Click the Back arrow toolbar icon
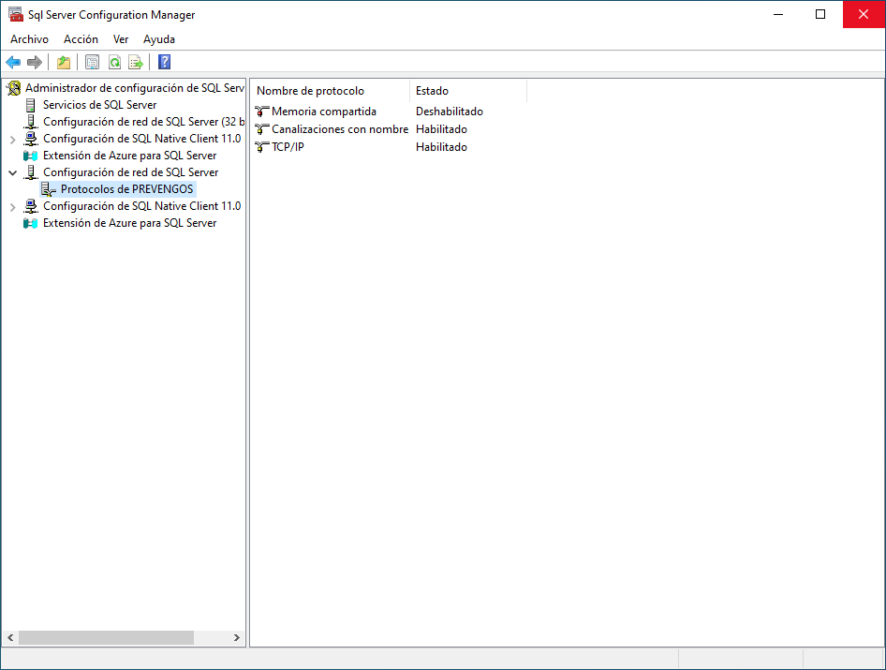Image resolution: width=886 pixels, height=670 pixels. [13, 63]
